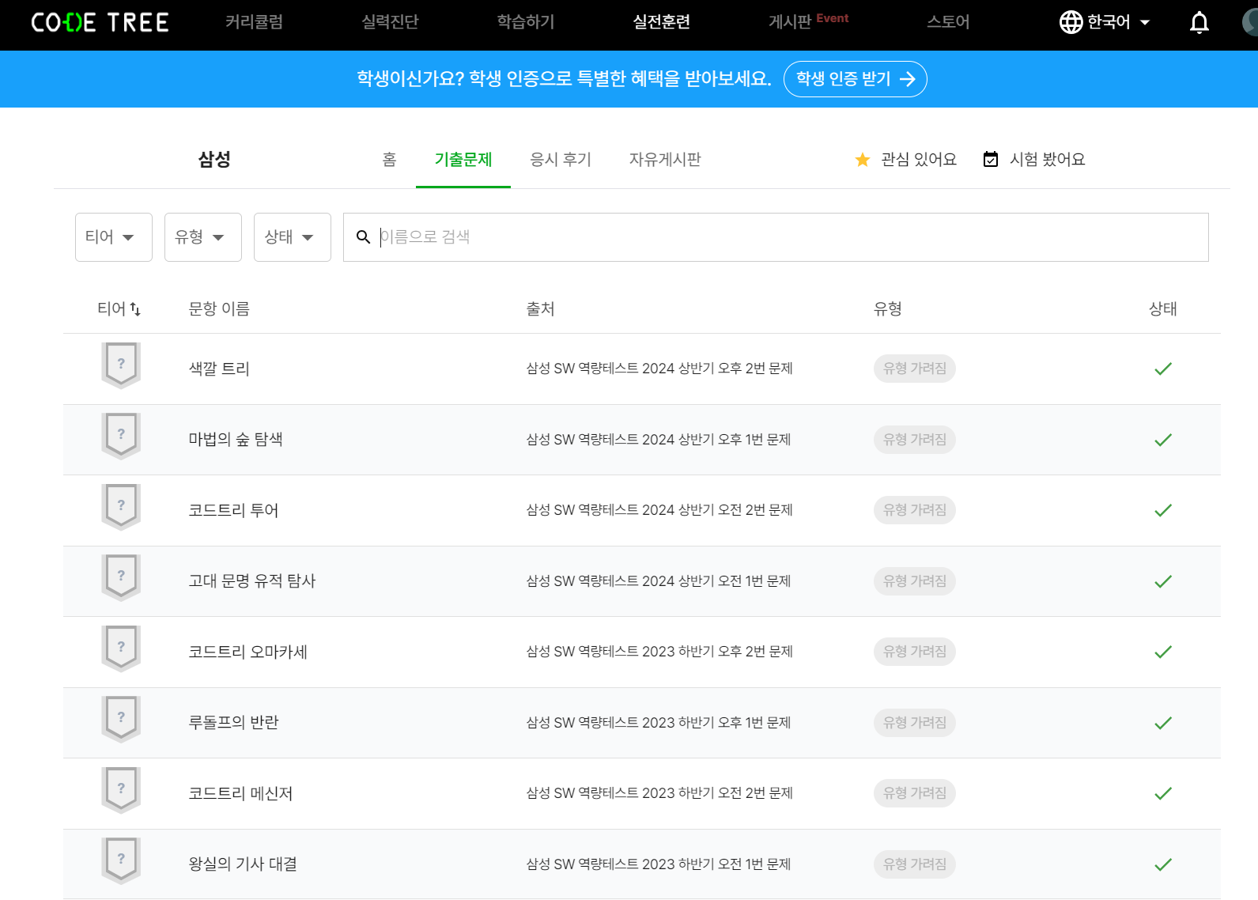Focus the 이름으로 검색 search field

776,237
